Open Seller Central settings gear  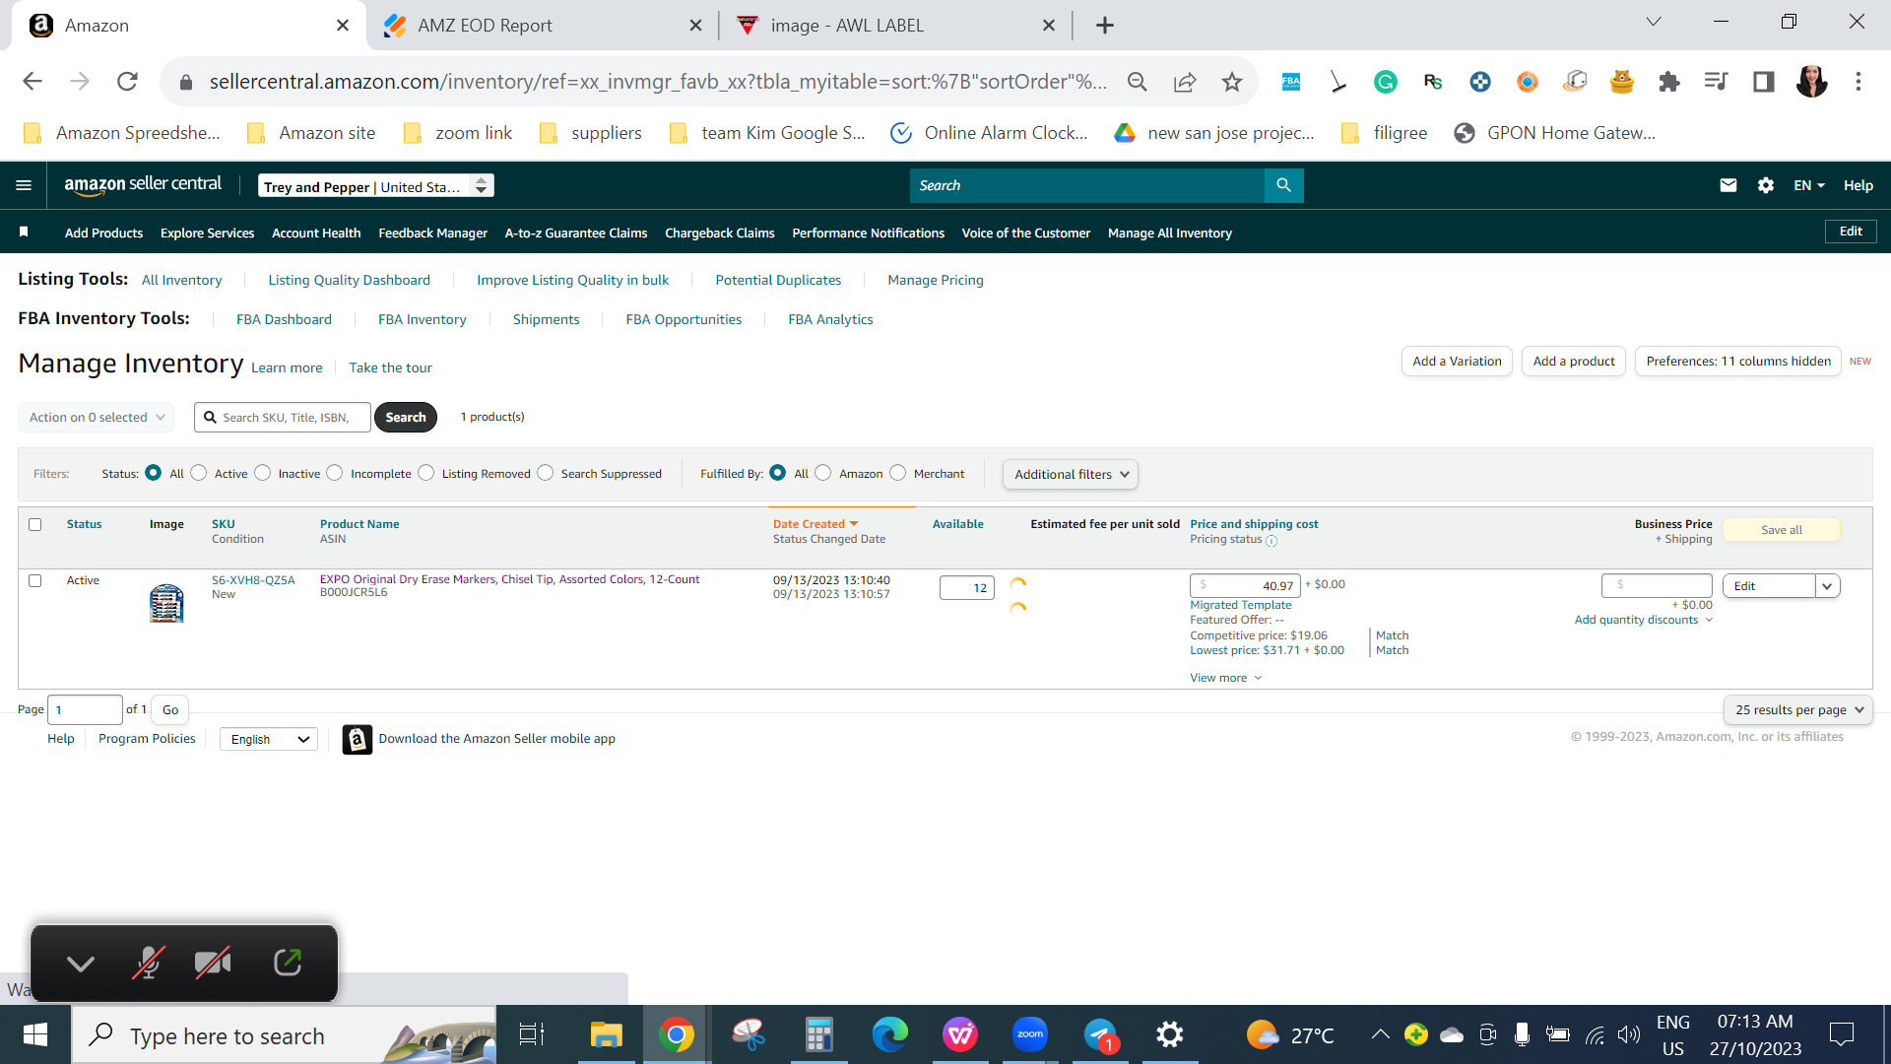click(1765, 185)
